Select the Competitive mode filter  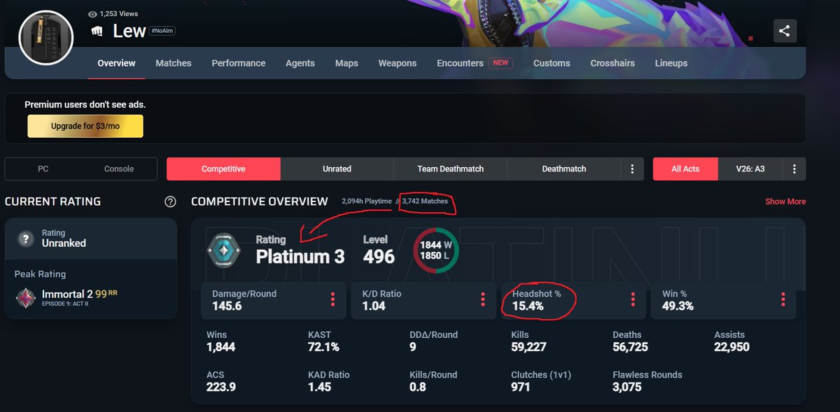(x=223, y=169)
